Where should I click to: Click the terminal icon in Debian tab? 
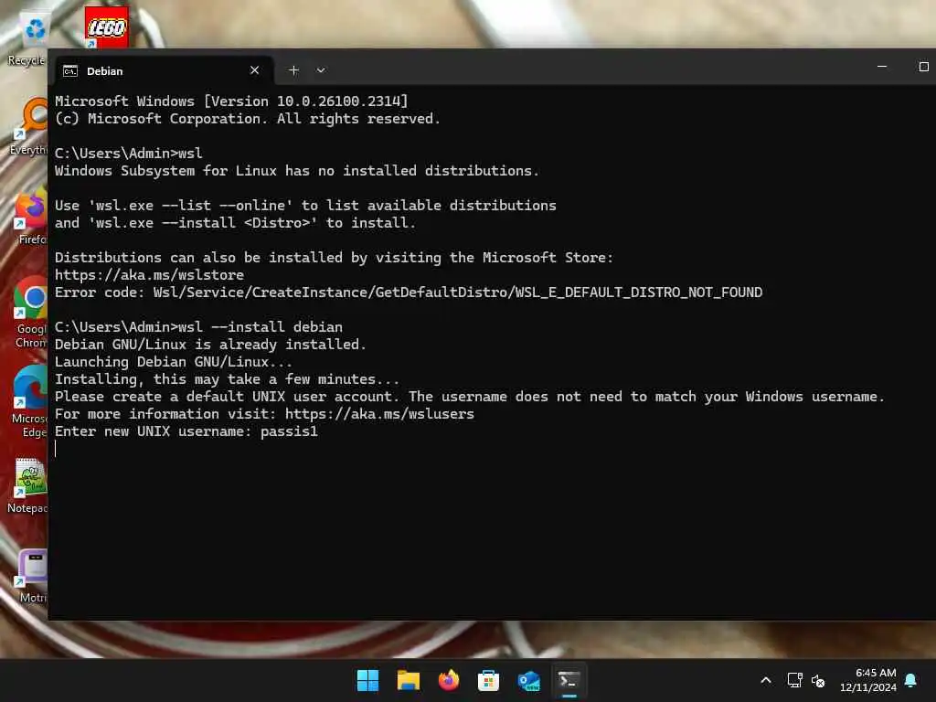(70, 71)
